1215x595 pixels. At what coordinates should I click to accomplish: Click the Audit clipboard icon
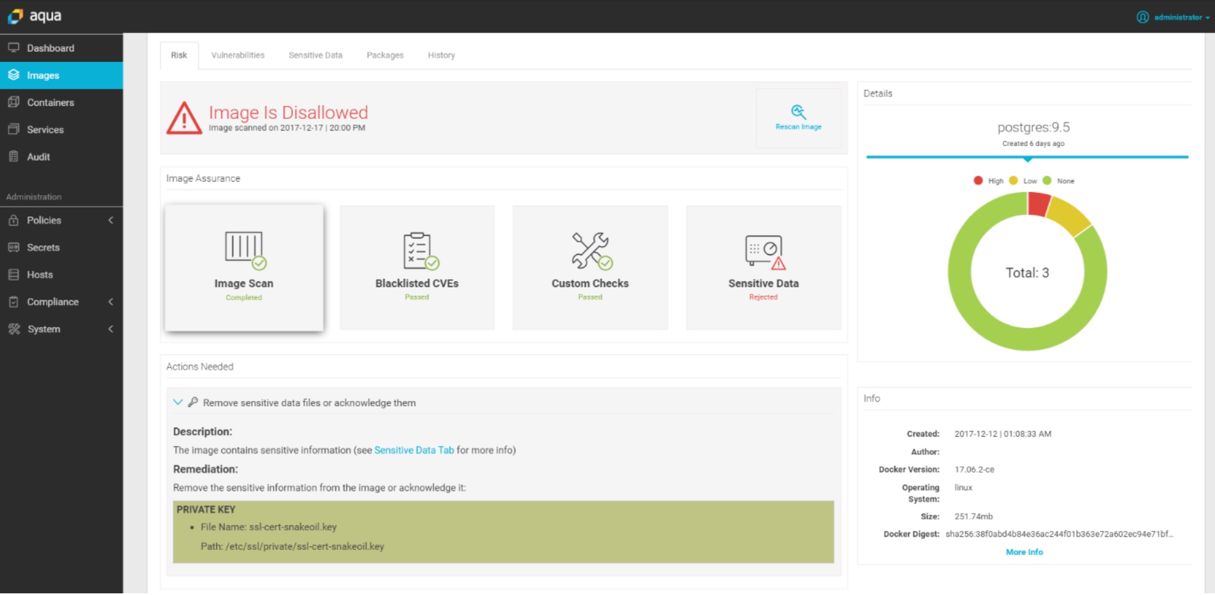point(14,157)
